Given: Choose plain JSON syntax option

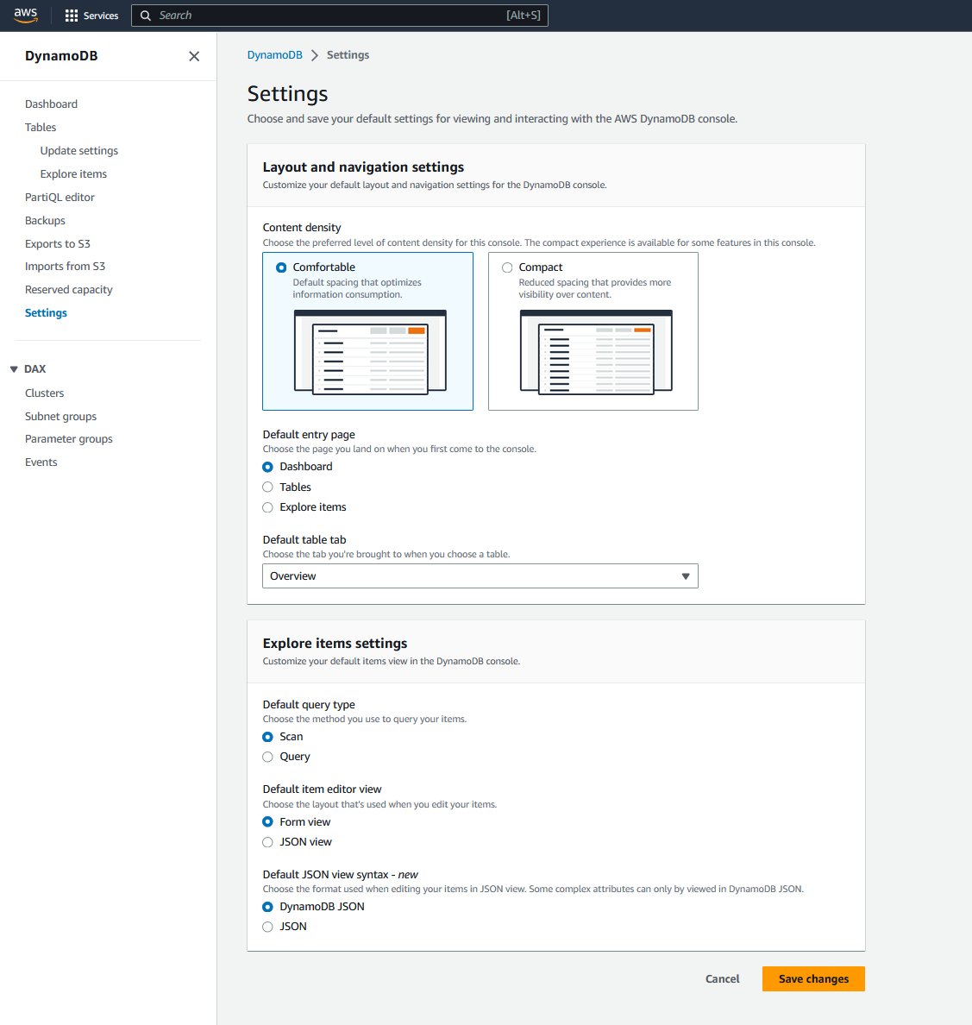Looking at the screenshot, I should pos(267,927).
